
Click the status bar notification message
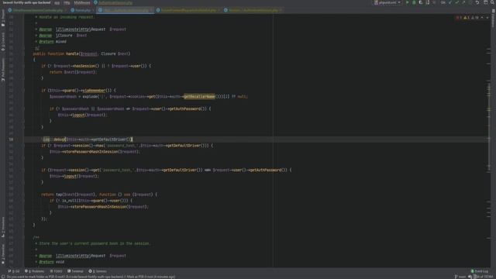pos(91,277)
